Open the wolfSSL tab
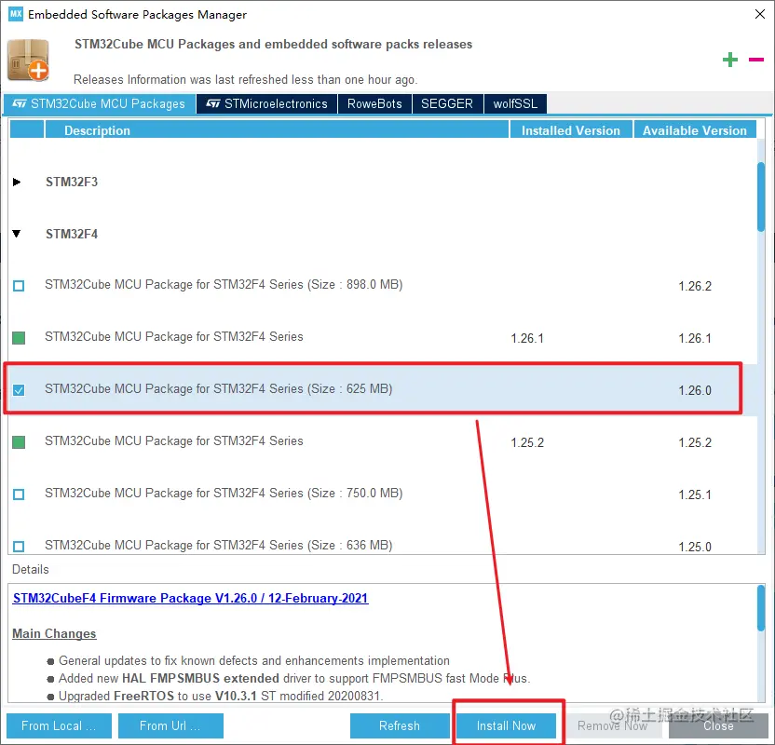 coord(515,103)
